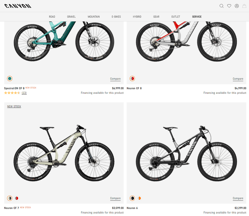Open the user account icon
Viewport: 249px width, 216px height.
click(x=237, y=6)
